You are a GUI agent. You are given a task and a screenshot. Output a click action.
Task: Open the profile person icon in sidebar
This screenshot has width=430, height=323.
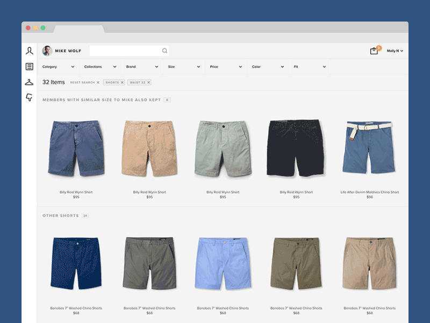click(30, 51)
